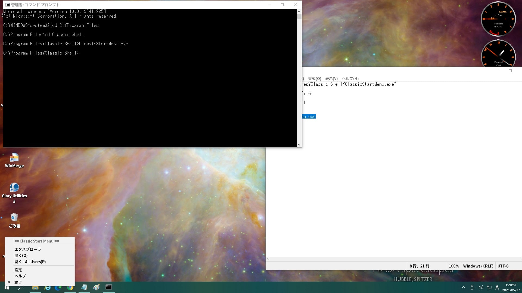Launch Internet Explorer from the taskbar

(48, 287)
